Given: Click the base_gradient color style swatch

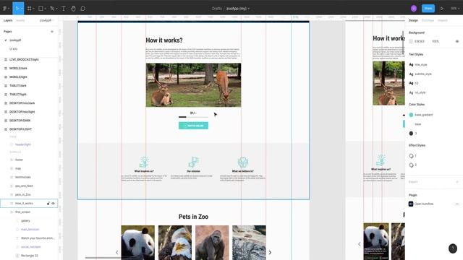Looking at the screenshot, I should point(411,115).
